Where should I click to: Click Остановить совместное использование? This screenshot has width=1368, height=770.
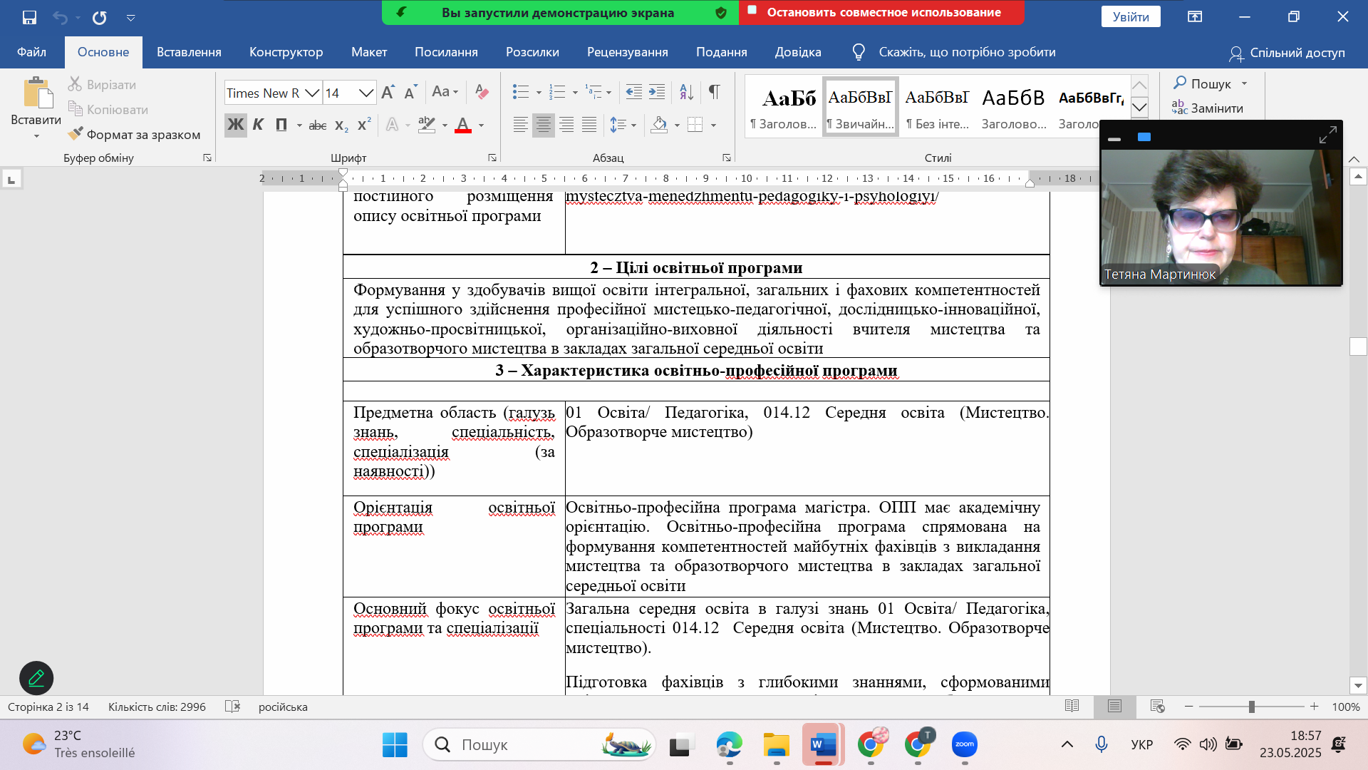pos(882,12)
